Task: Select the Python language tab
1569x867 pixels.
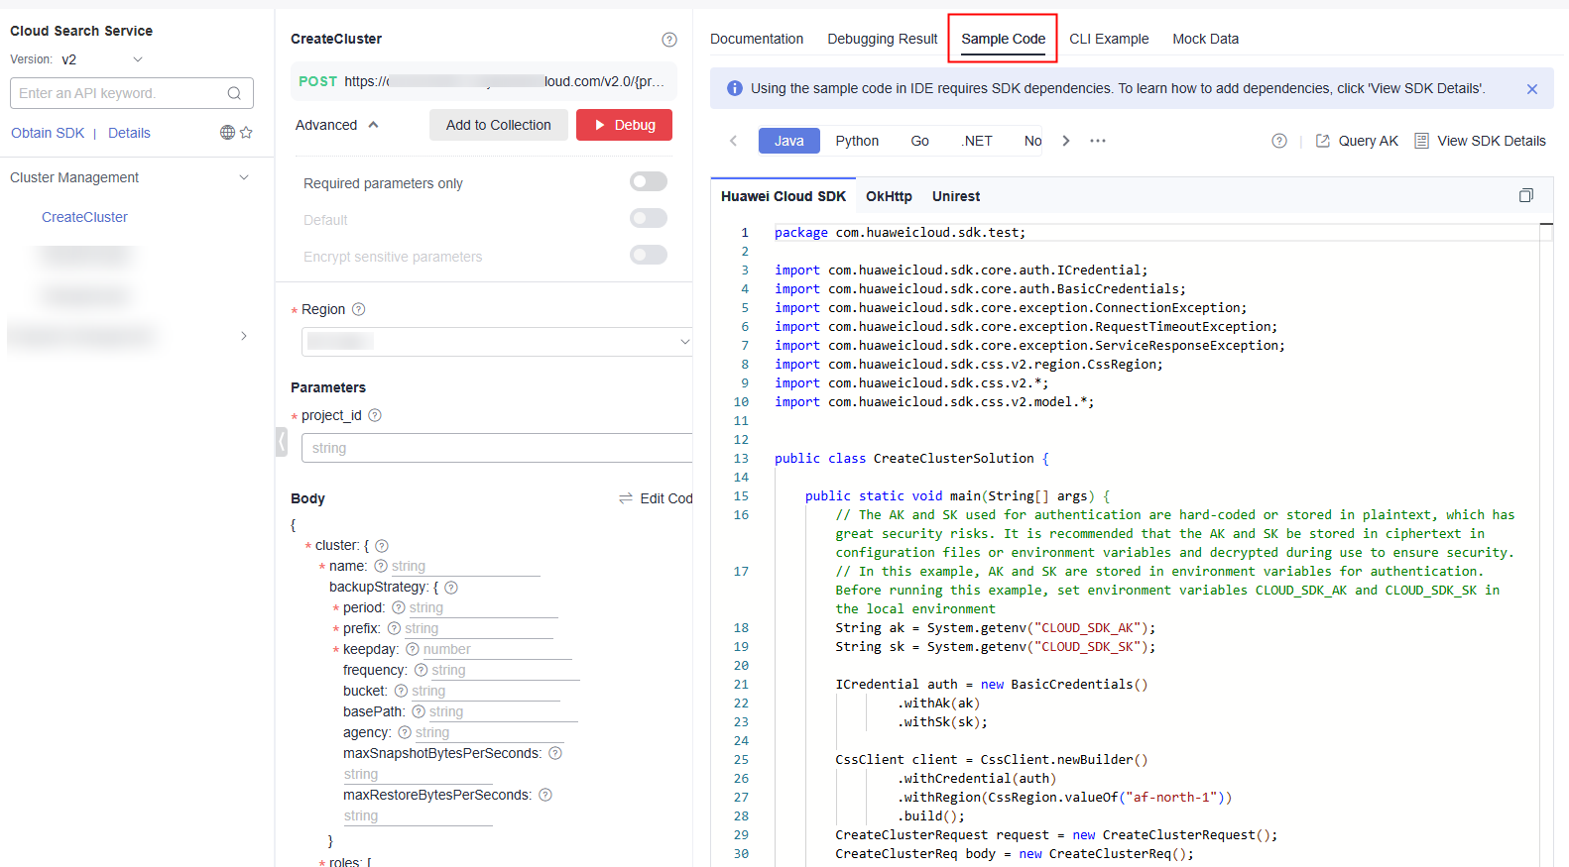Action: 857,141
